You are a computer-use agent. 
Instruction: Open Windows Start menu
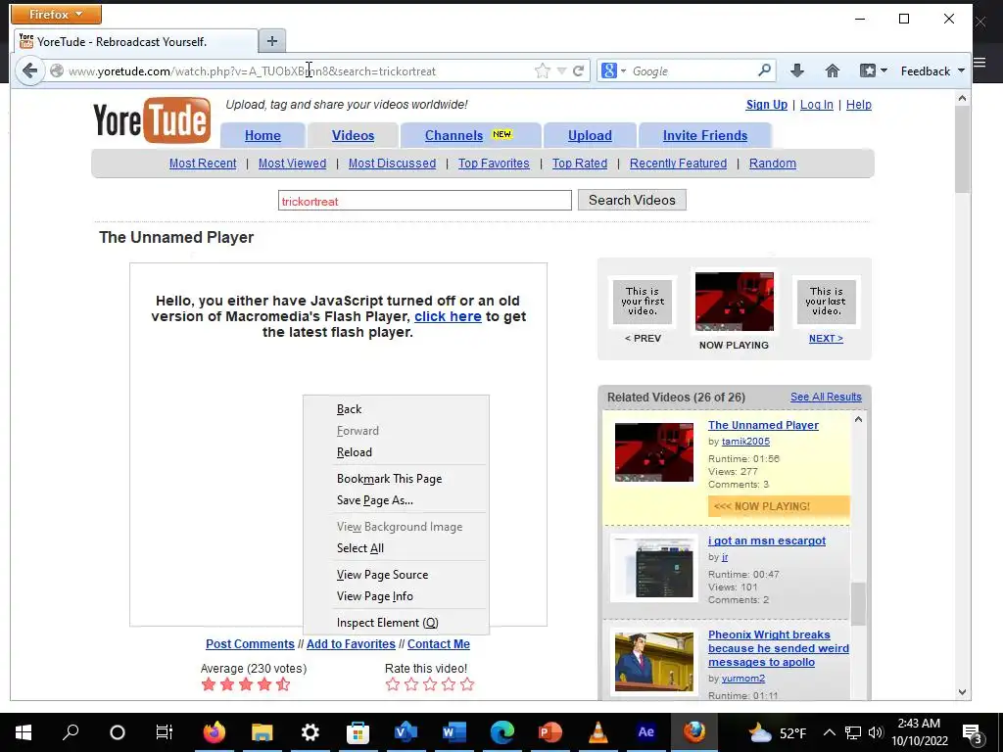[24, 732]
